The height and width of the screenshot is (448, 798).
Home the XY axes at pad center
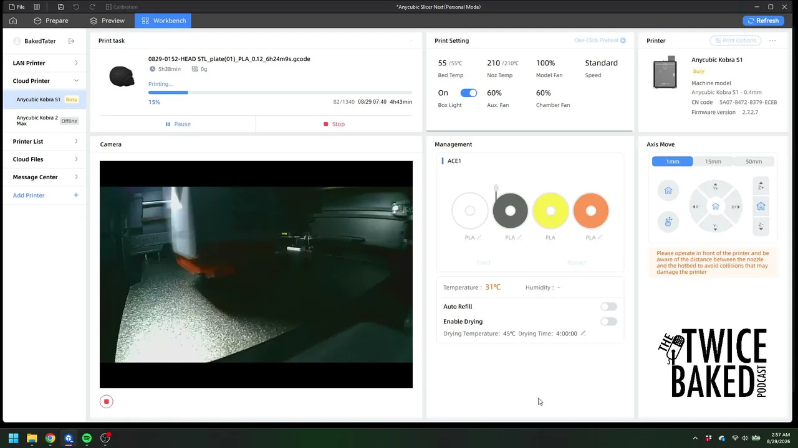716,207
